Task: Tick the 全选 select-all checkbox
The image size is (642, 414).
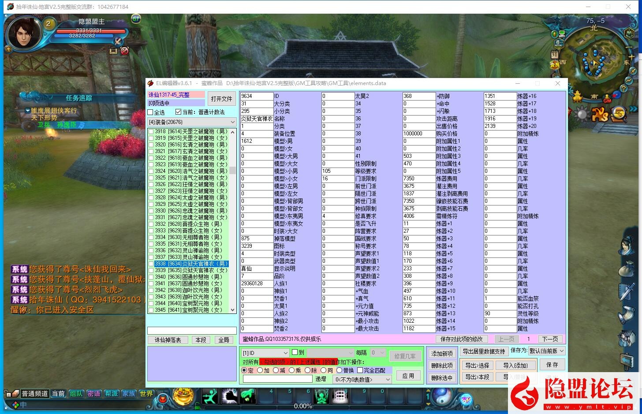Action: point(150,112)
